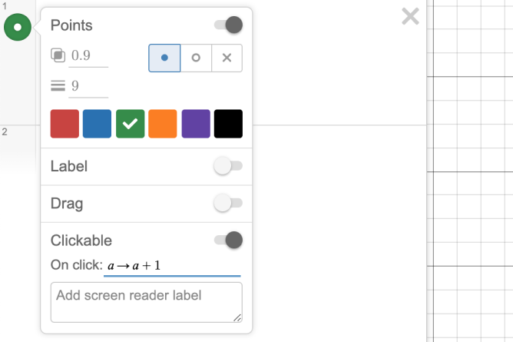
Task: Click the On click action field
Action: coord(172,266)
